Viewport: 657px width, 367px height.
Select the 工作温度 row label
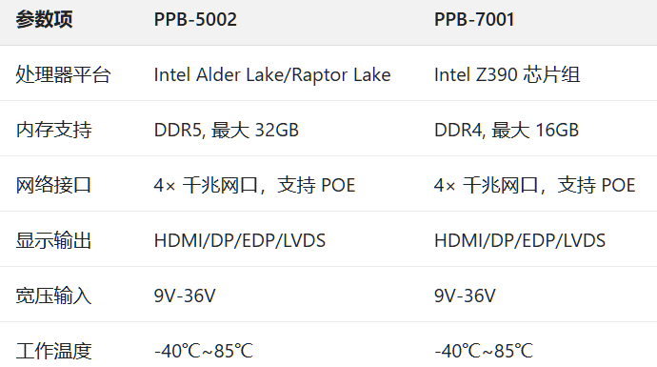point(53,351)
